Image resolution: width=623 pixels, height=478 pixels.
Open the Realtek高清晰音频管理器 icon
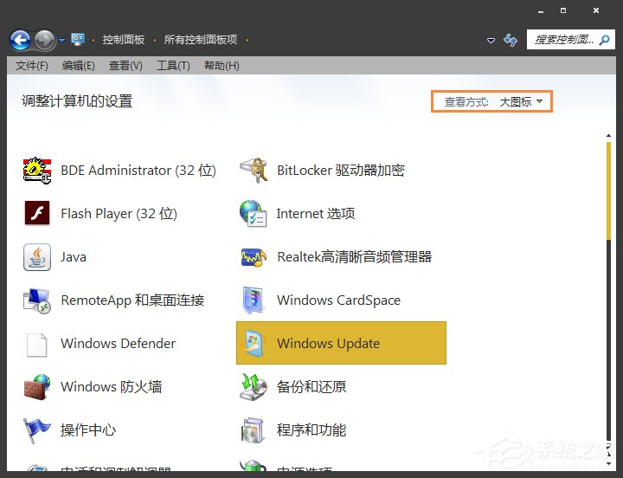click(254, 257)
